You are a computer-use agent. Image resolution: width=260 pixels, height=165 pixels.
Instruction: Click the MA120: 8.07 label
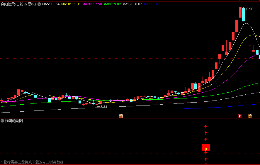[x=132, y=4]
